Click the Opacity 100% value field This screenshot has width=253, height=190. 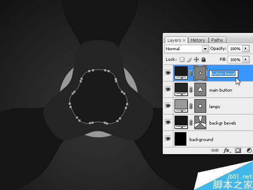click(235, 49)
